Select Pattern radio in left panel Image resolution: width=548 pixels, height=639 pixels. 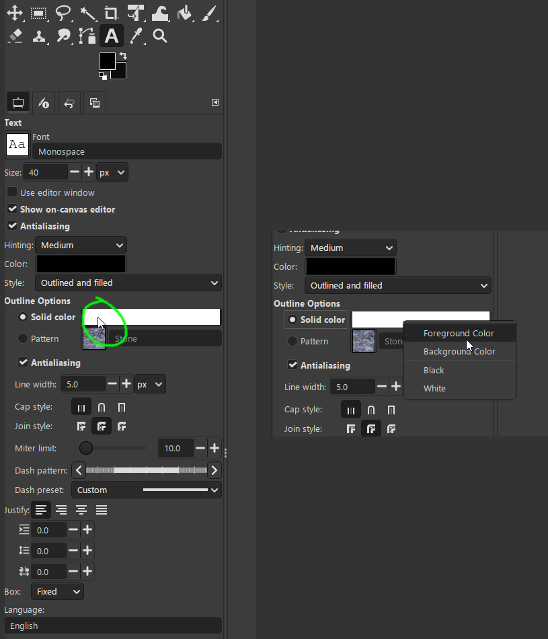point(23,338)
